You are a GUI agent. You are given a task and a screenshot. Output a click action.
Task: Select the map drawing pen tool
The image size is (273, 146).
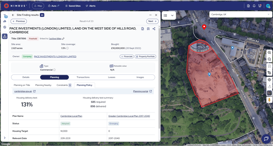tap(269, 73)
